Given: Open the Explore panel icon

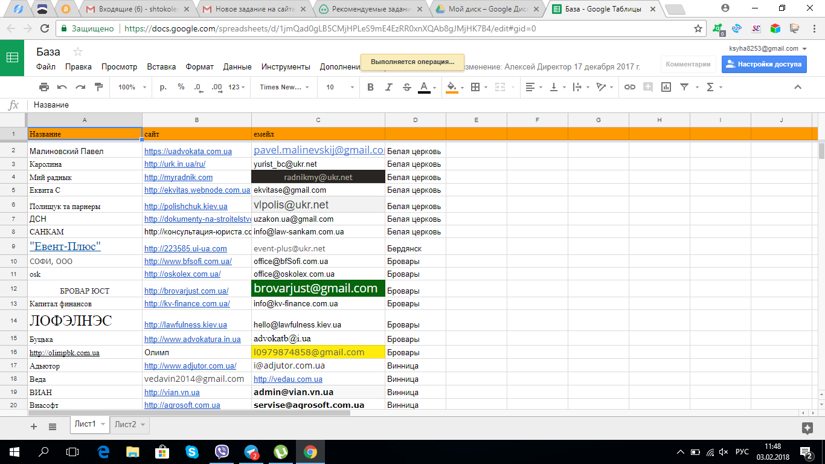Looking at the screenshot, I should click(807, 428).
